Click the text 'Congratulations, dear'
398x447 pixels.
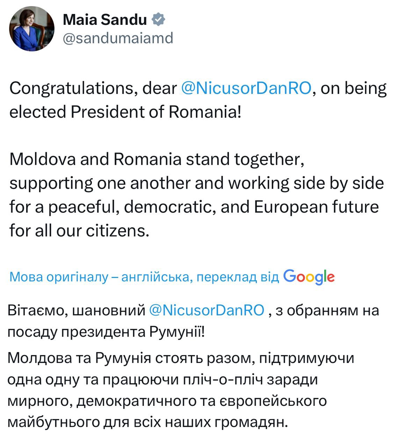pyautogui.click(x=93, y=88)
